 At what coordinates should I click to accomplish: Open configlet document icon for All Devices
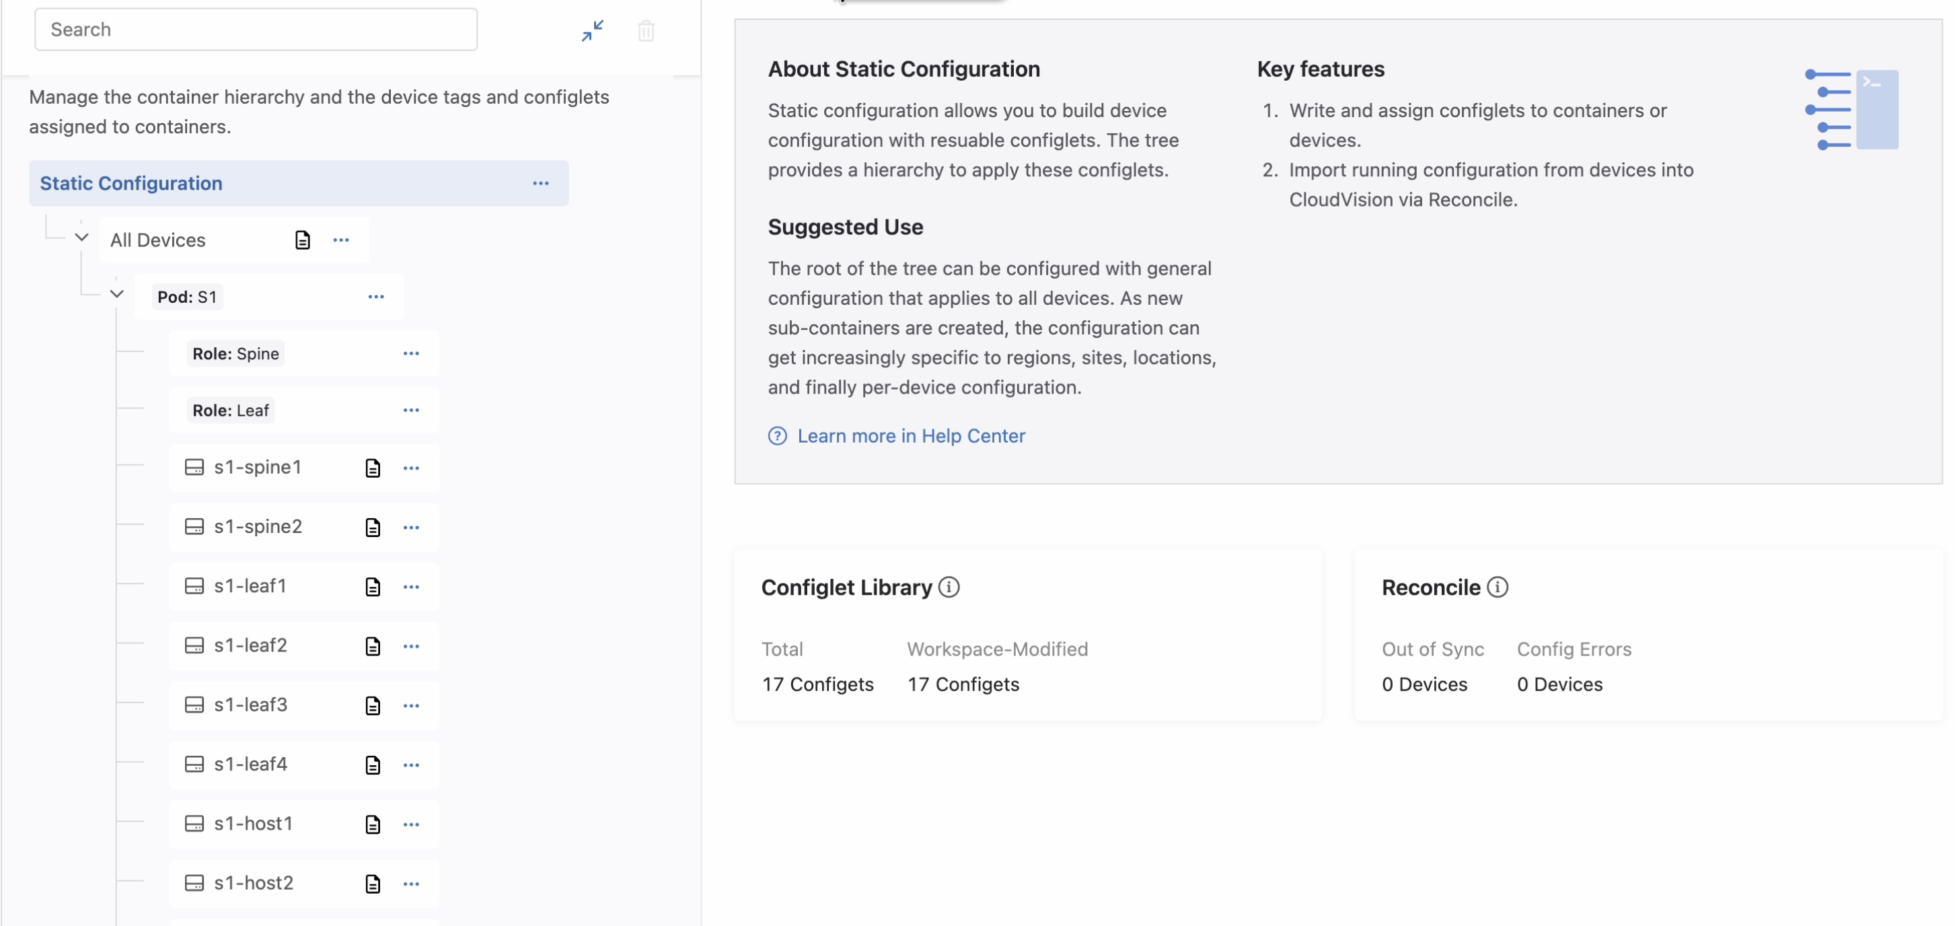302,240
